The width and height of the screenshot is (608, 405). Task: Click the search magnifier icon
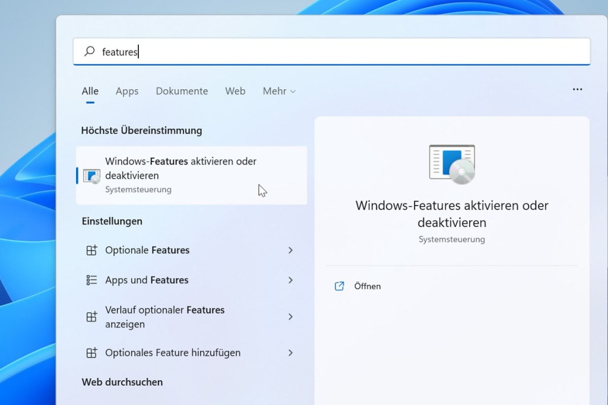[x=90, y=51]
